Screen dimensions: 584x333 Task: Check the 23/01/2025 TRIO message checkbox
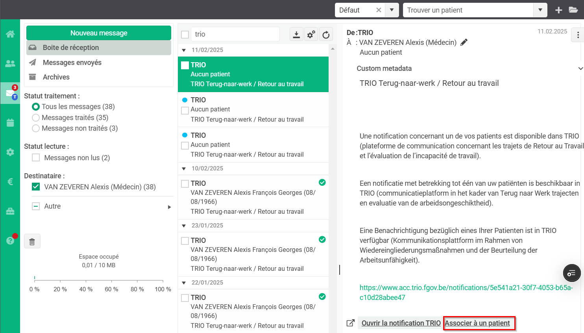tap(185, 241)
